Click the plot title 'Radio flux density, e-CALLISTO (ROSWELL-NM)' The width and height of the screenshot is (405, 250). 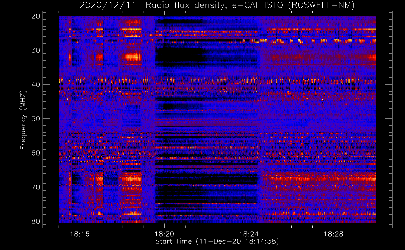tap(250, 5)
